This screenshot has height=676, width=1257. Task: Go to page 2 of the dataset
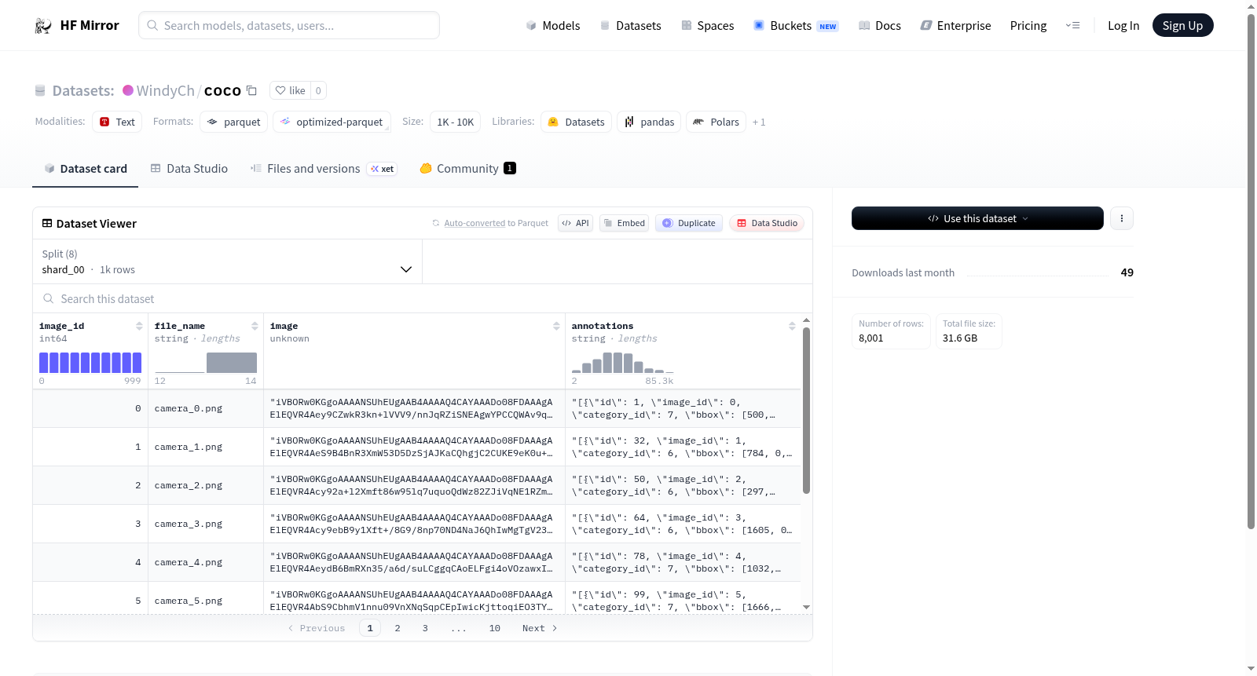(x=398, y=628)
